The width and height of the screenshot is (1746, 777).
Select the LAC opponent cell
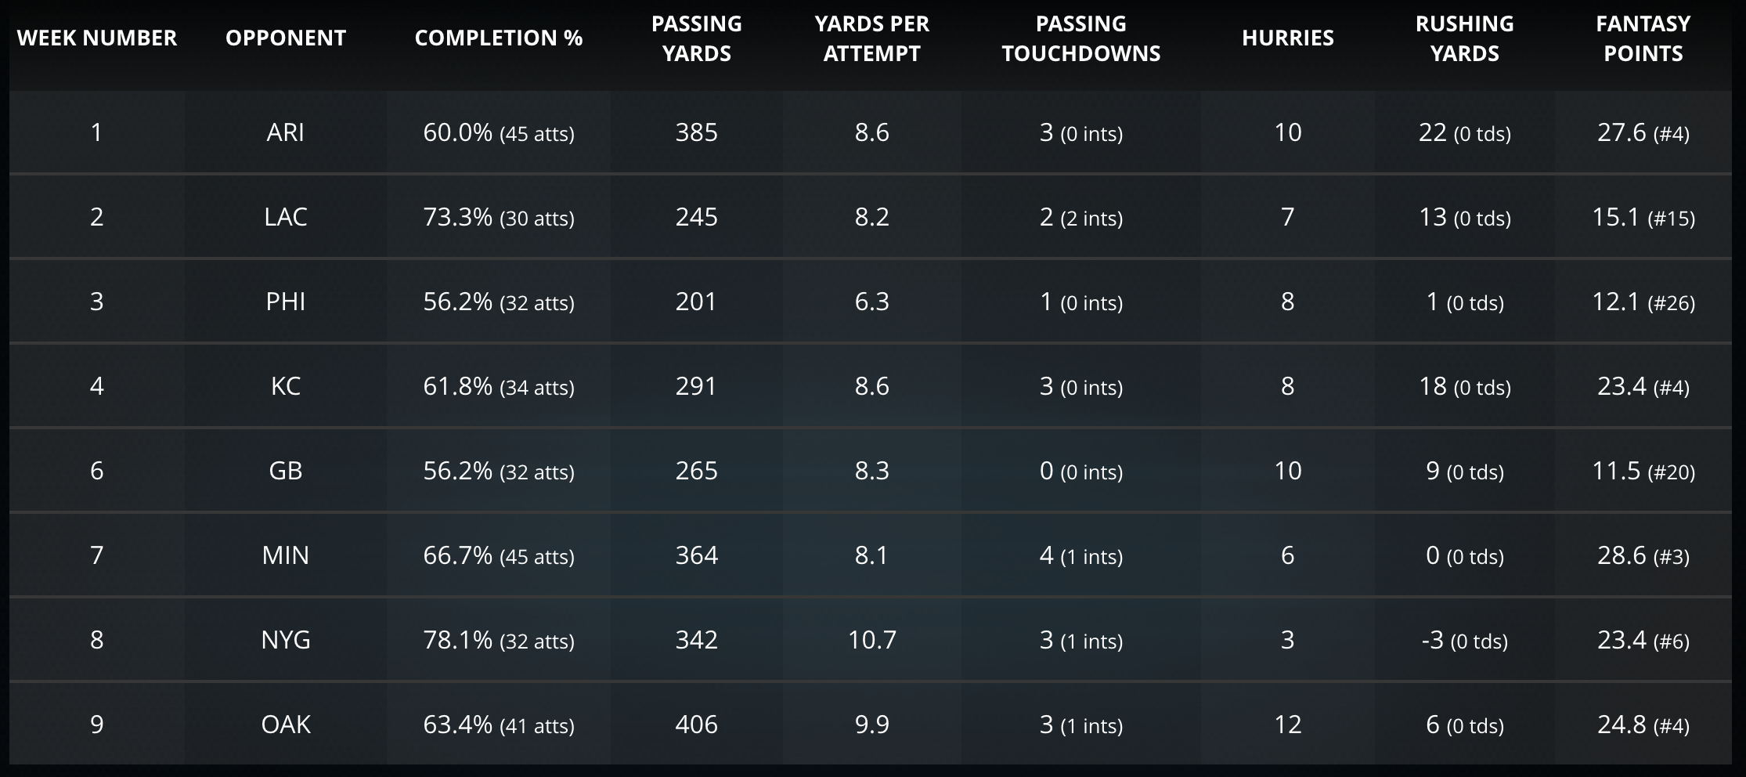(286, 217)
